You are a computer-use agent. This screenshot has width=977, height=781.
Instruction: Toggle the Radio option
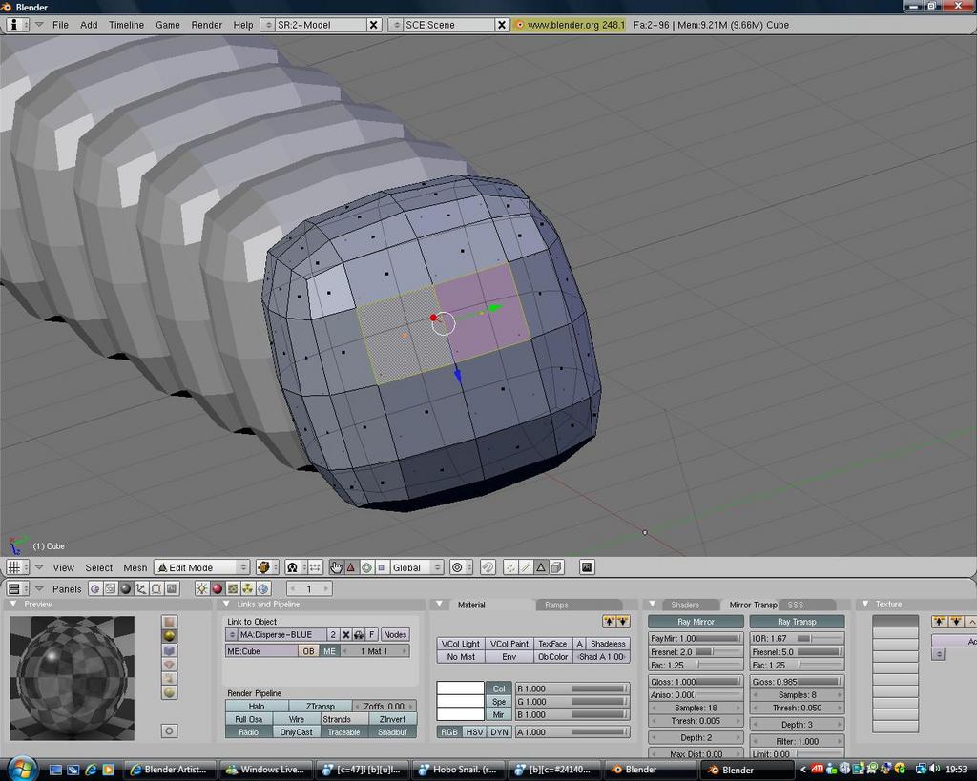249,732
